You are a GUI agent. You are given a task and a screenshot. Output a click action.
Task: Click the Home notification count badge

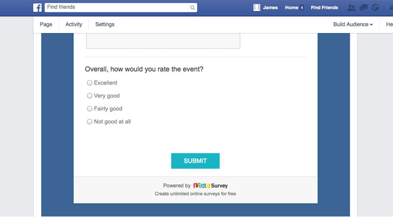[302, 8]
